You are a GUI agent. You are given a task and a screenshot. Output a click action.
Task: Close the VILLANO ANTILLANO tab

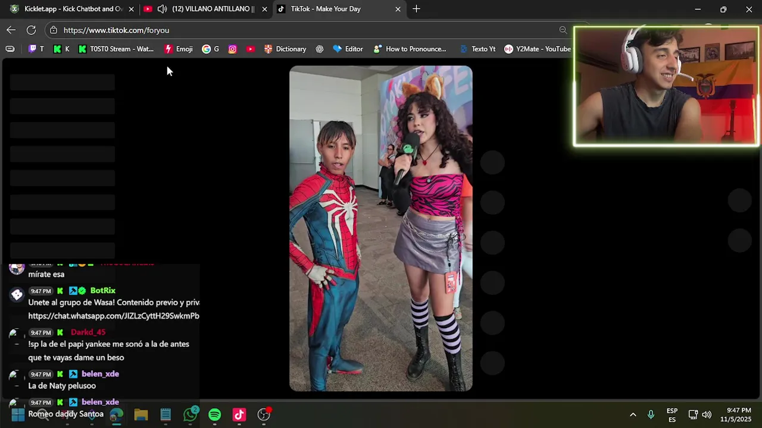(264, 9)
